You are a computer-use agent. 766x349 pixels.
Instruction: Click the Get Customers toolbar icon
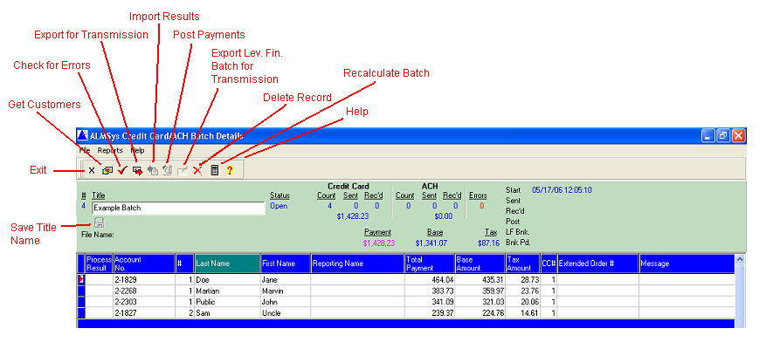click(x=107, y=170)
